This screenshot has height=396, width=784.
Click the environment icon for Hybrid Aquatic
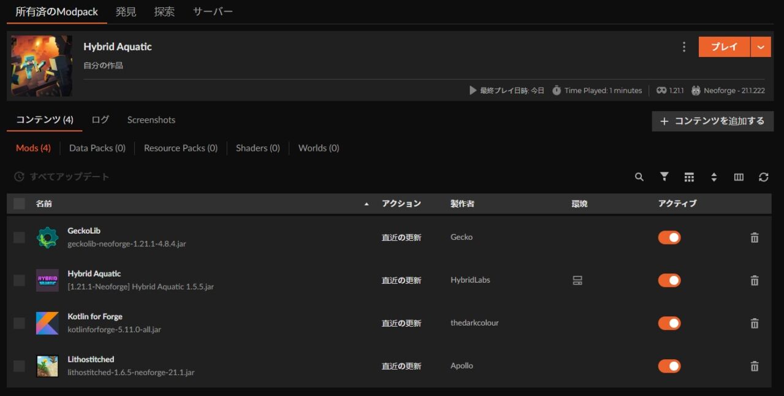tap(578, 280)
